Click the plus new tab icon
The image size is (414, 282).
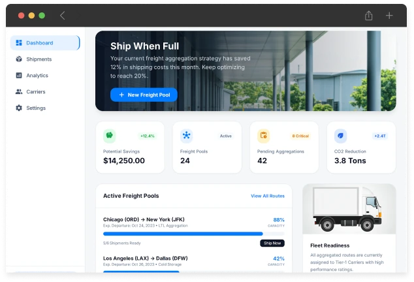tap(389, 15)
